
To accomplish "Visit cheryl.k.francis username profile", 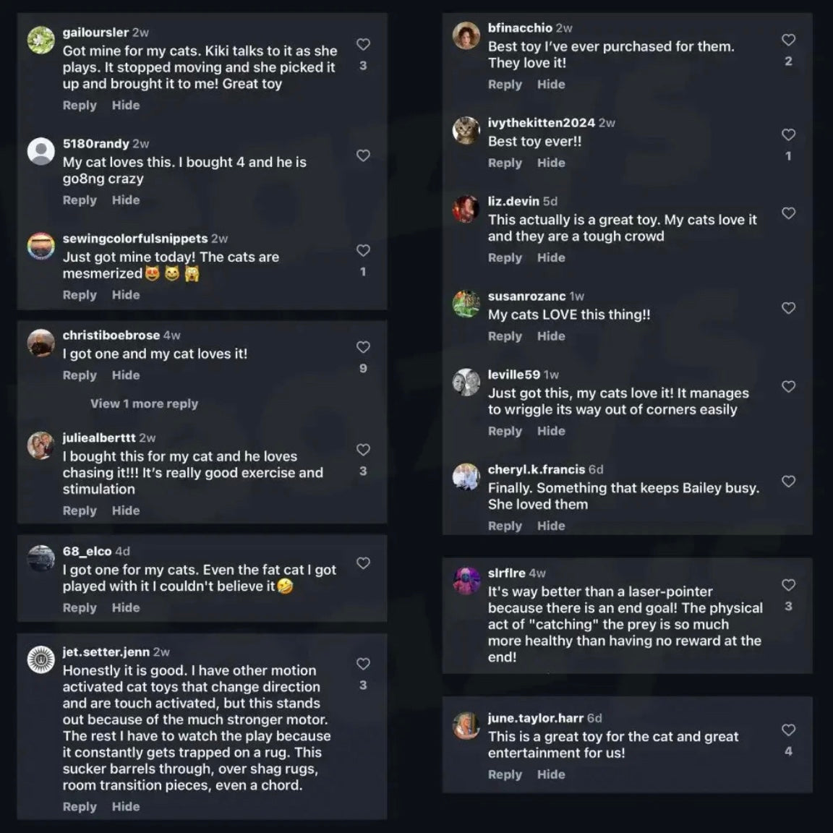I will (536, 469).
